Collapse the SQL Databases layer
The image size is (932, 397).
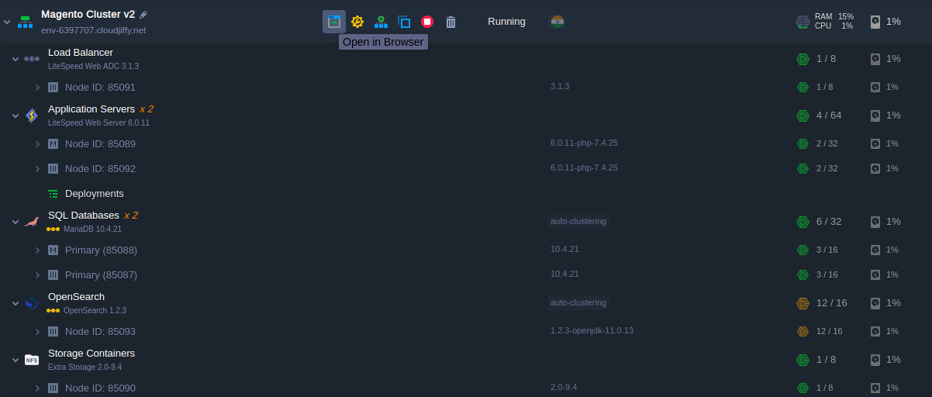tap(15, 222)
